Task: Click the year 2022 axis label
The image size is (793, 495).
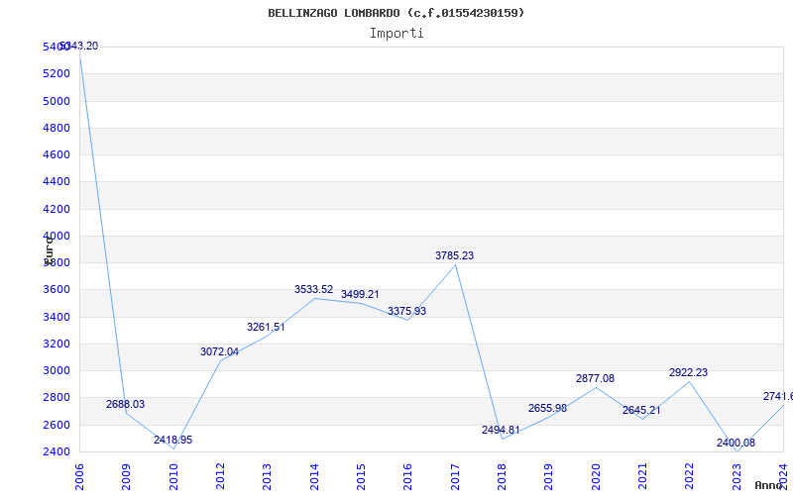Action: pyautogui.click(x=690, y=477)
